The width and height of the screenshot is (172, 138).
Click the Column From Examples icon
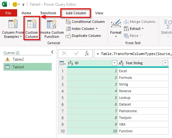tap(13, 24)
